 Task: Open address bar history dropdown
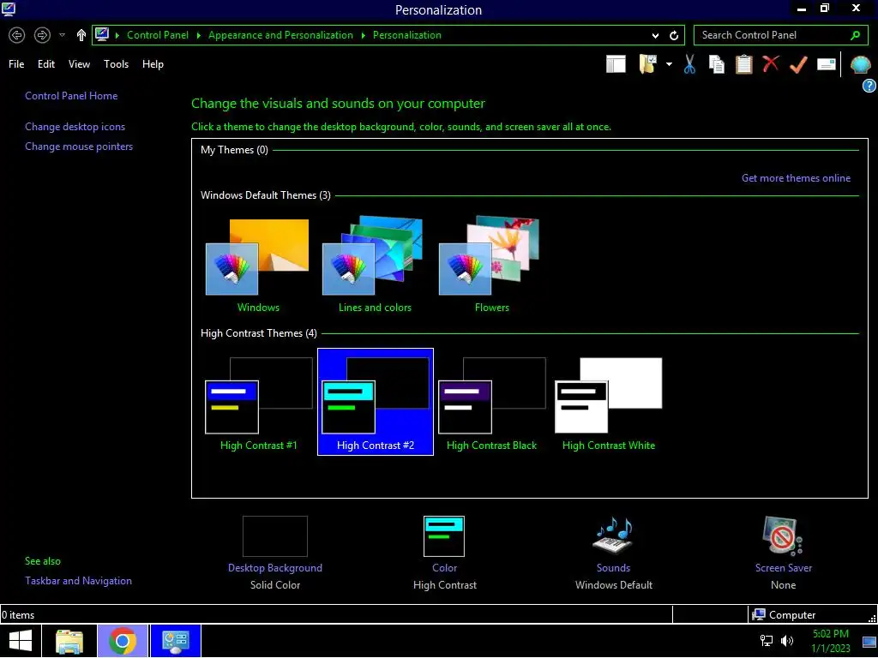coord(655,35)
